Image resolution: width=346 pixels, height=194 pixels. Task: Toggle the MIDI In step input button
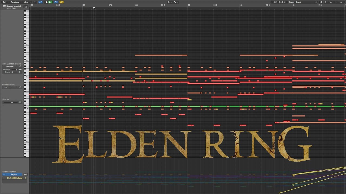[46, 2]
